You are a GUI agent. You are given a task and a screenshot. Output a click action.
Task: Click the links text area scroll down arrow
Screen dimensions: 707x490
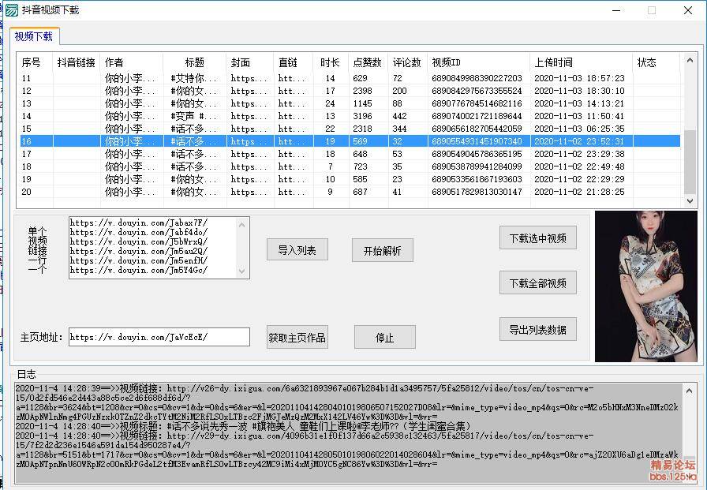pos(242,271)
